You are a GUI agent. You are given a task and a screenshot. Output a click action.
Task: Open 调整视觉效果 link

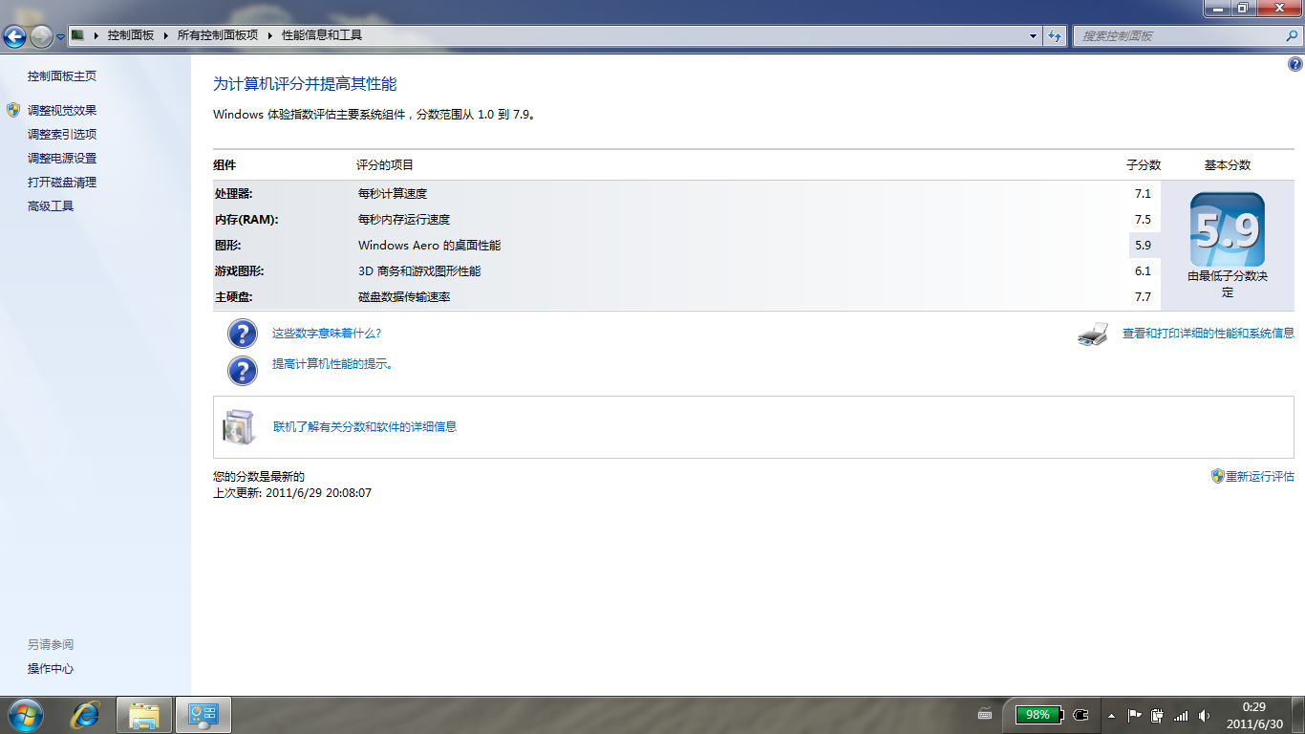62,111
